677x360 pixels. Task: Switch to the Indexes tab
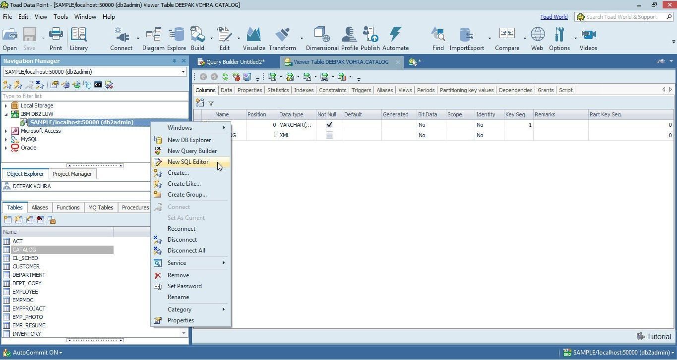pyautogui.click(x=304, y=90)
